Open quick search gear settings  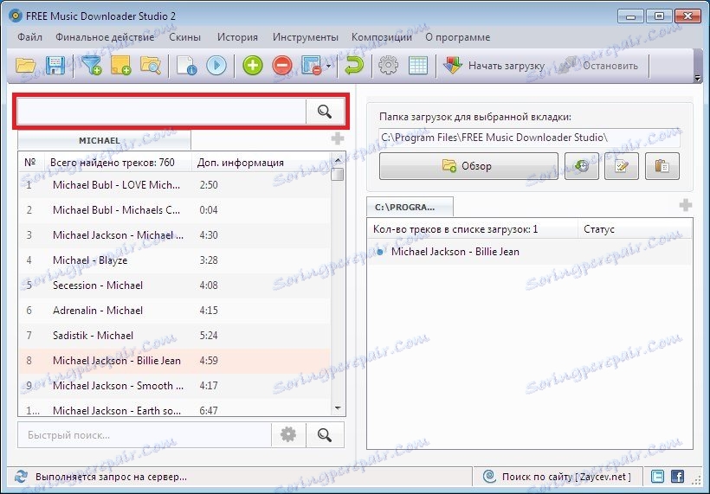coord(288,435)
